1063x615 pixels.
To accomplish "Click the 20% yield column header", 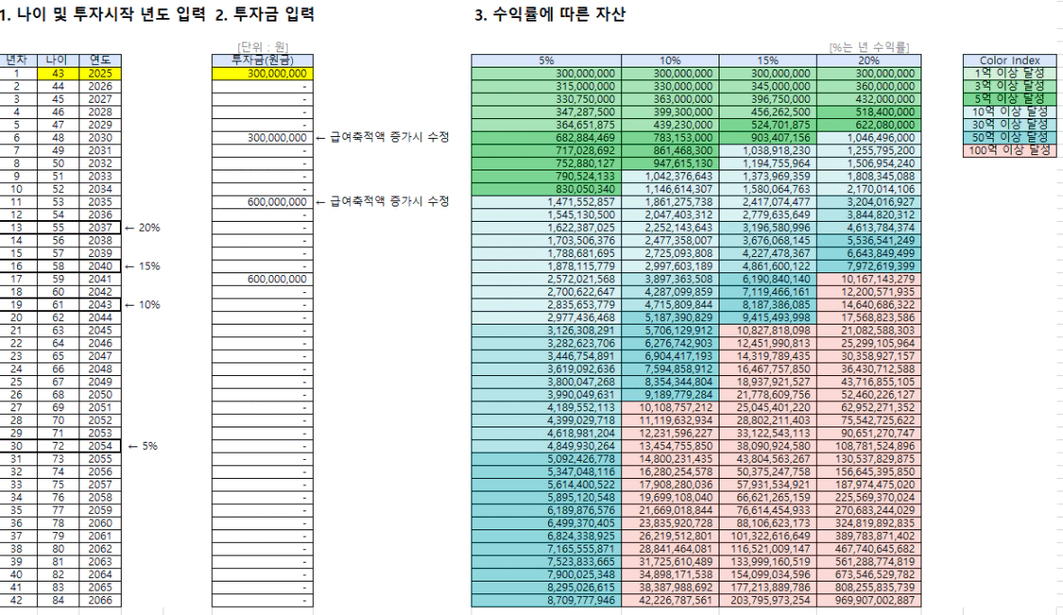I will click(868, 60).
